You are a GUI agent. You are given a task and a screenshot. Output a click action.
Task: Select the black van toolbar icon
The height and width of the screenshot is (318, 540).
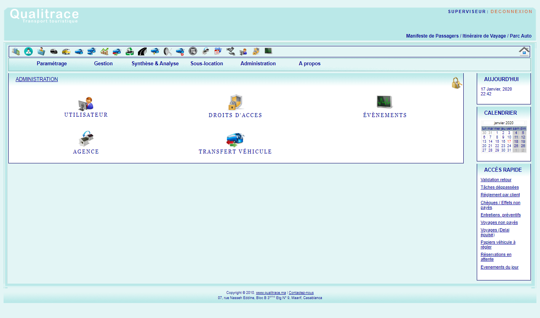[x=54, y=51]
